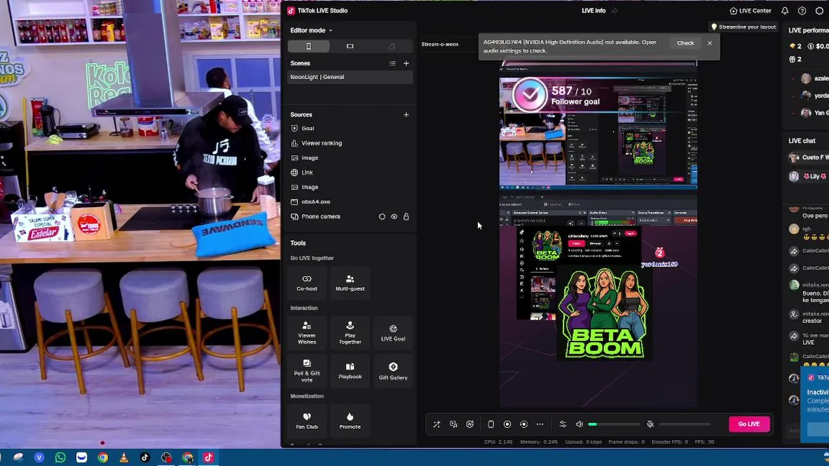Open the Playbook tool
The height and width of the screenshot is (466, 829).
(350, 371)
